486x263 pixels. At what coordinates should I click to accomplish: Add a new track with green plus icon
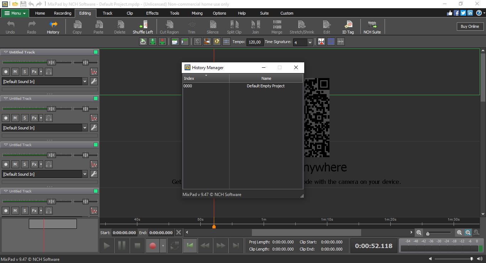tap(153, 42)
